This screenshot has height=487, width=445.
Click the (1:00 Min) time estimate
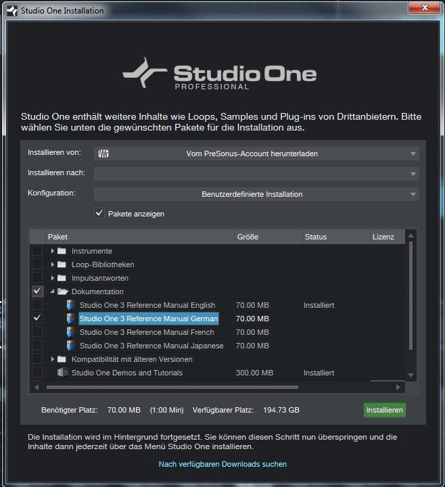click(x=167, y=410)
